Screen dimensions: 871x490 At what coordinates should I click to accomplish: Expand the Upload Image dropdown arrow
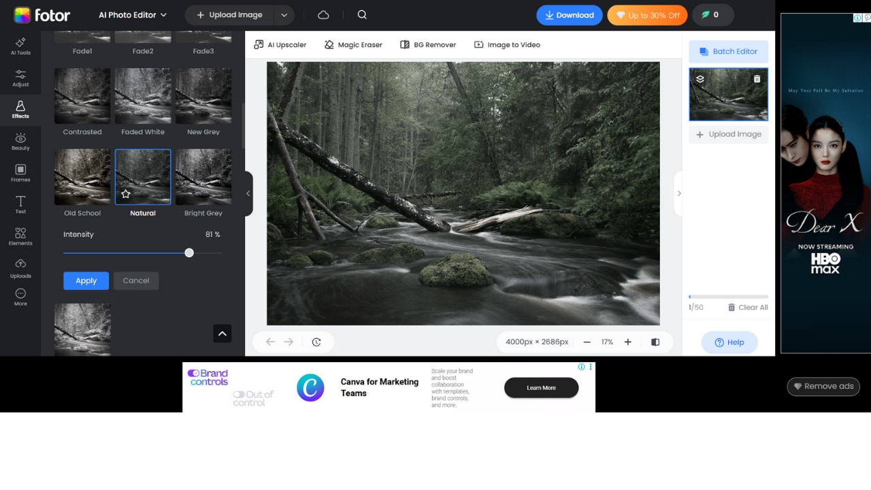coord(284,15)
